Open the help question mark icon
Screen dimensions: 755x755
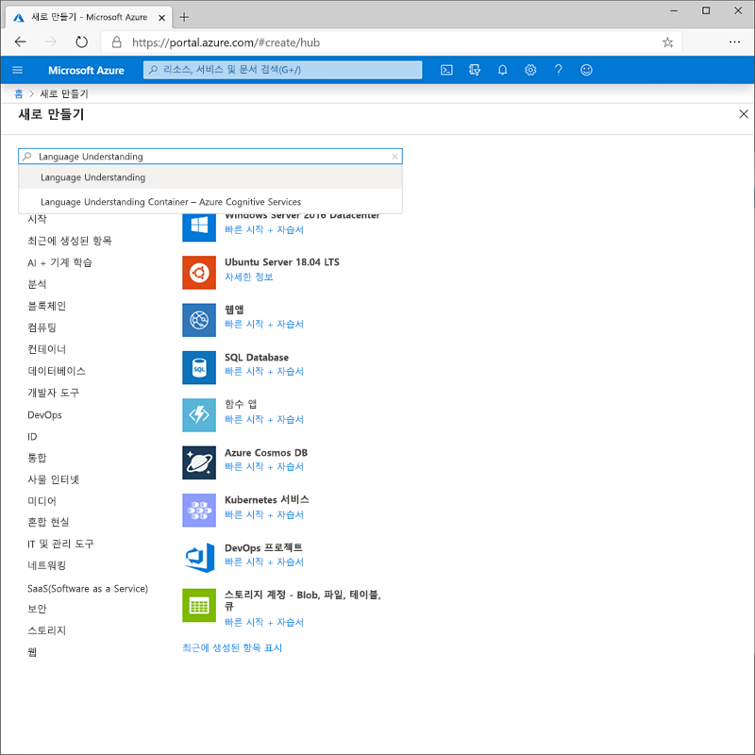click(558, 70)
